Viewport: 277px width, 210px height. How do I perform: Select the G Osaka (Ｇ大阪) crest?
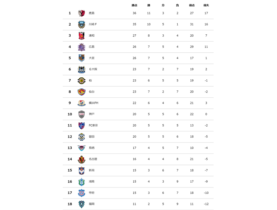click(x=81, y=69)
